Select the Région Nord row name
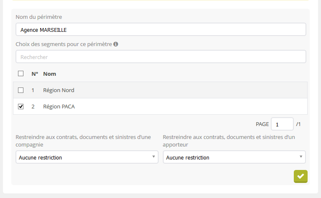This screenshot has width=321, height=198. [x=59, y=90]
